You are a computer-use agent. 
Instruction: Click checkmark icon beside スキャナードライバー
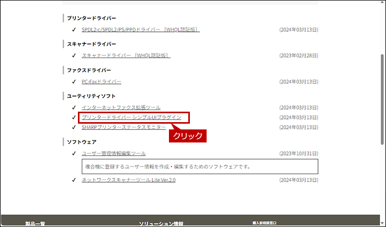click(x=74, y=56)
